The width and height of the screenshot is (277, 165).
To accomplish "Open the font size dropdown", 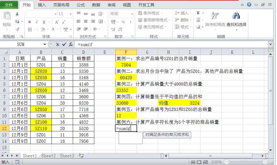I will [70, 14].
